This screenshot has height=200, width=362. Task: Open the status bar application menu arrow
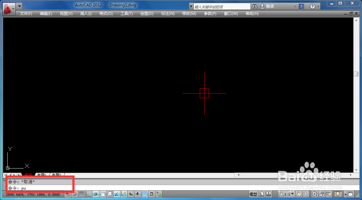(346, 195)
